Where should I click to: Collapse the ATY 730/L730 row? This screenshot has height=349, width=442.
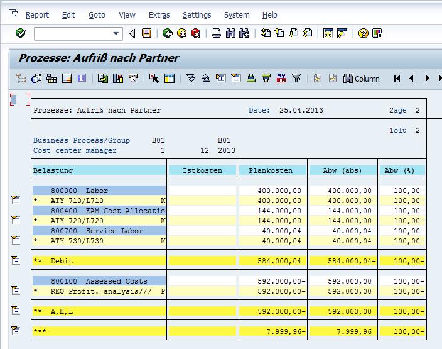(x=16, y=240)
